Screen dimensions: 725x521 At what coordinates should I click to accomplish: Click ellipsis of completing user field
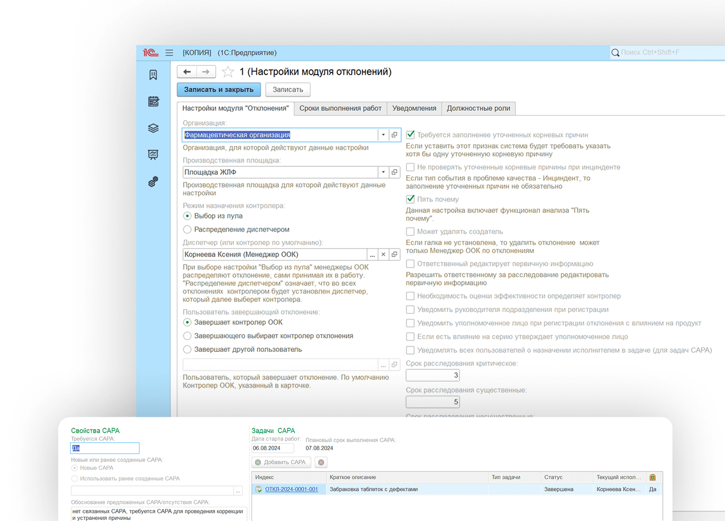click(383, 365)
